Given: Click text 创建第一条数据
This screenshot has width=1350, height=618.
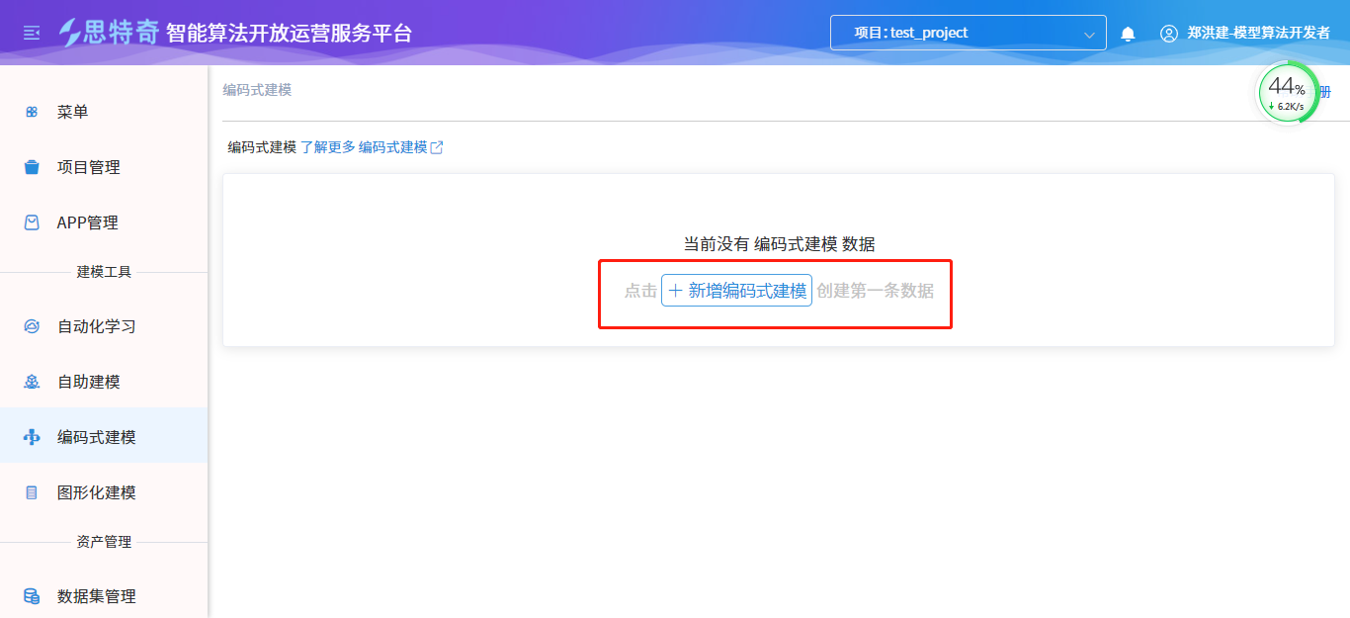Looking at the screenshot, I should click(875, 291).
